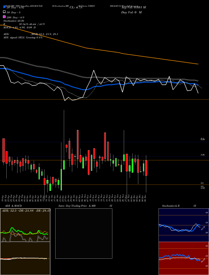Click inside the empty Intra Day Trading Price chart
This screenshot has height=275, width=209.
tap(84, 233)
